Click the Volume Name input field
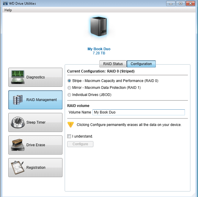Screen dimensions: 198x197 point(139,112)
